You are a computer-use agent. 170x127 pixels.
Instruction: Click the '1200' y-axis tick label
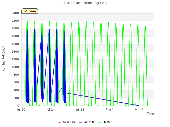click(x=15, y=59)
